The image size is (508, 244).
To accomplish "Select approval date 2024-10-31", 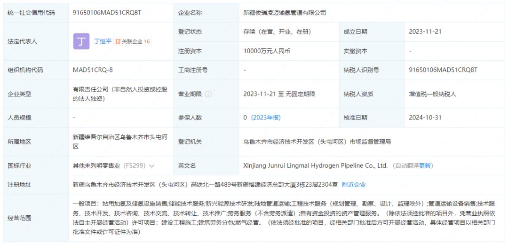I will tap(425, 118).
